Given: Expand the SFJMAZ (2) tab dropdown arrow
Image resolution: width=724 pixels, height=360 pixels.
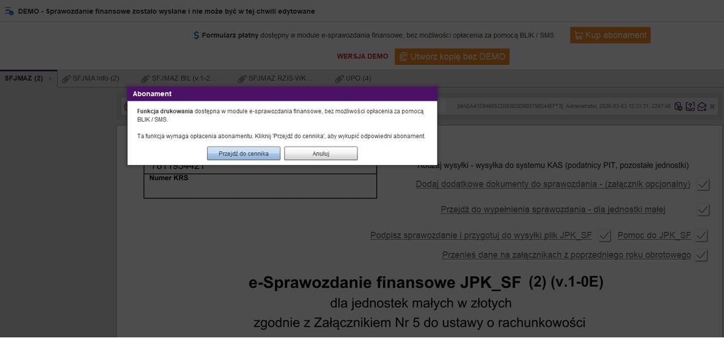Looking at the screenshot, I should pos(50,79).
